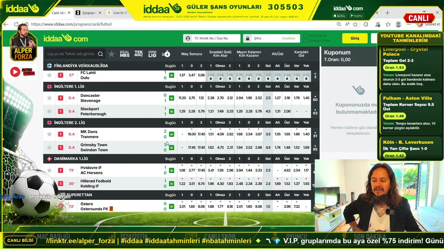
Task: Pick Osters home win odds 2.01
Action: [x=182, y=206]
